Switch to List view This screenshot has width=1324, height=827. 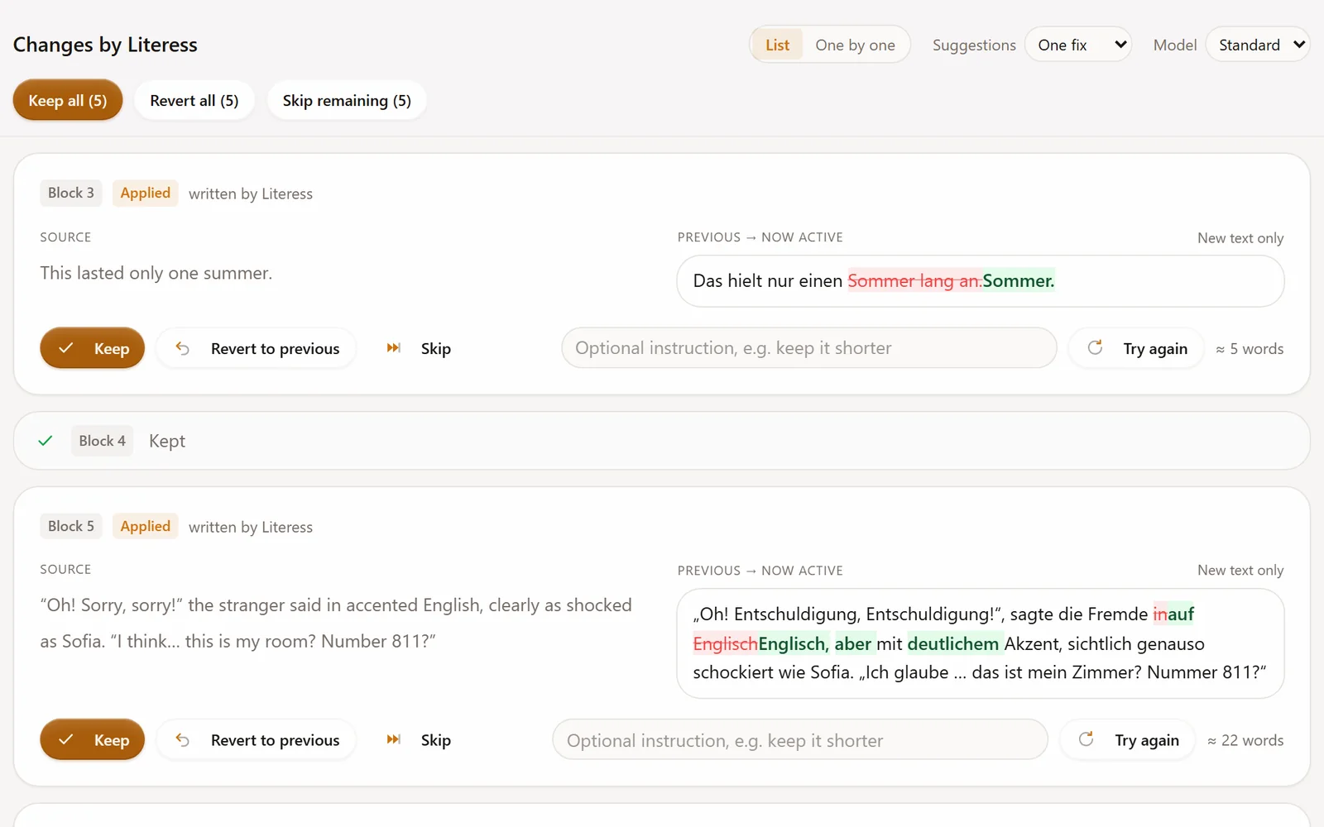(777, 45)
